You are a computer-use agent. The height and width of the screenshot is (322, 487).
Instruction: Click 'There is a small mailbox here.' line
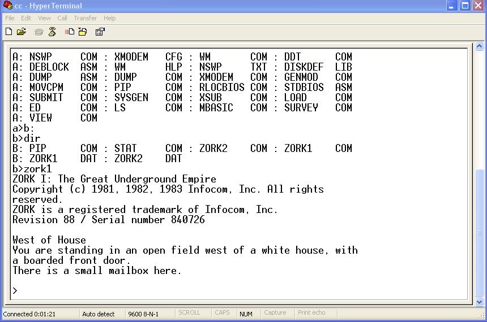tap(97, 271)
